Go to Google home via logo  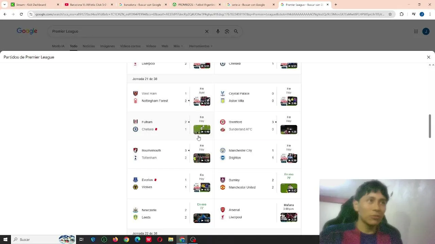tap(27, 31)
